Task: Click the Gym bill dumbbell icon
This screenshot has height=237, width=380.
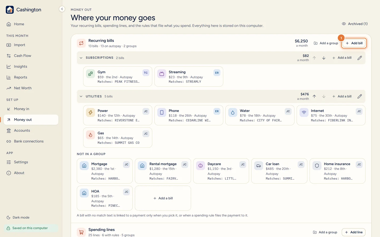Action: click(x=91, y=74)
